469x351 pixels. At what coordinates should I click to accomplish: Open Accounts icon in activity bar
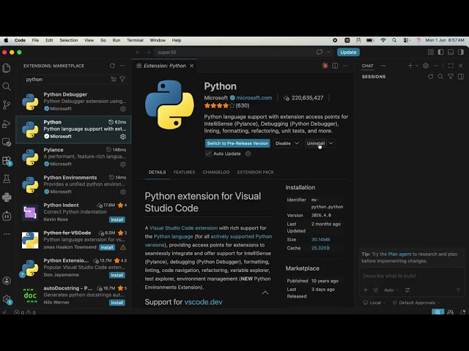[x=7, y=281]
